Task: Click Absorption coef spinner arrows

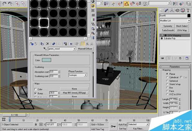Action: point(59,72)
